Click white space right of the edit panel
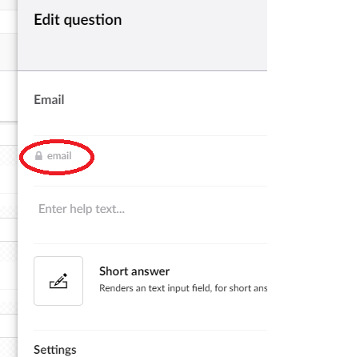The image size is (360, 357). [314, 178]
